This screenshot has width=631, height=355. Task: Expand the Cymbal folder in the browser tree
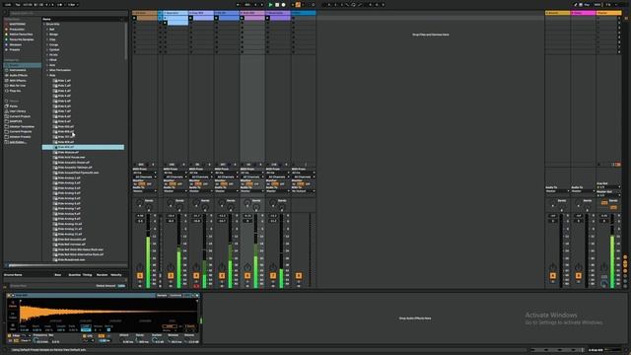[47, 49]
